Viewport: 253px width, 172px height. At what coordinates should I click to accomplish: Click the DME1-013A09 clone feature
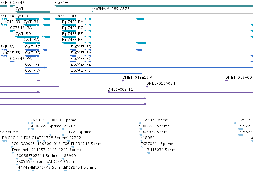[x=239, y=81]
